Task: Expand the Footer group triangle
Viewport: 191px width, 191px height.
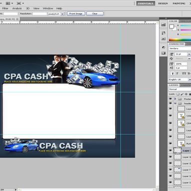Action: point(175,99)
